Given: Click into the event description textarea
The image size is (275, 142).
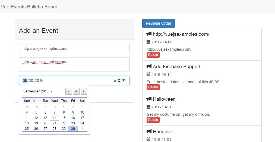Looking at the screenshot, I should 74,64.
